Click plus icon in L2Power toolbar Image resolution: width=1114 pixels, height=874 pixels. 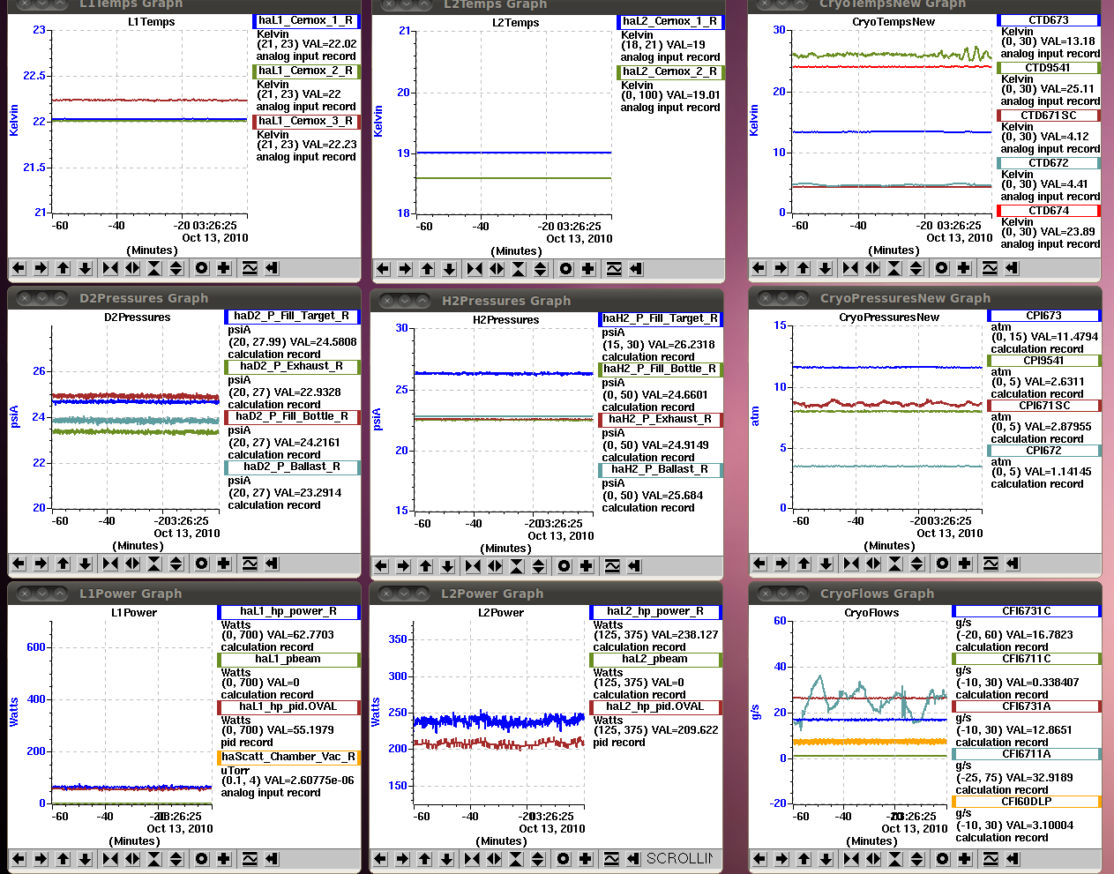point(586,859)
